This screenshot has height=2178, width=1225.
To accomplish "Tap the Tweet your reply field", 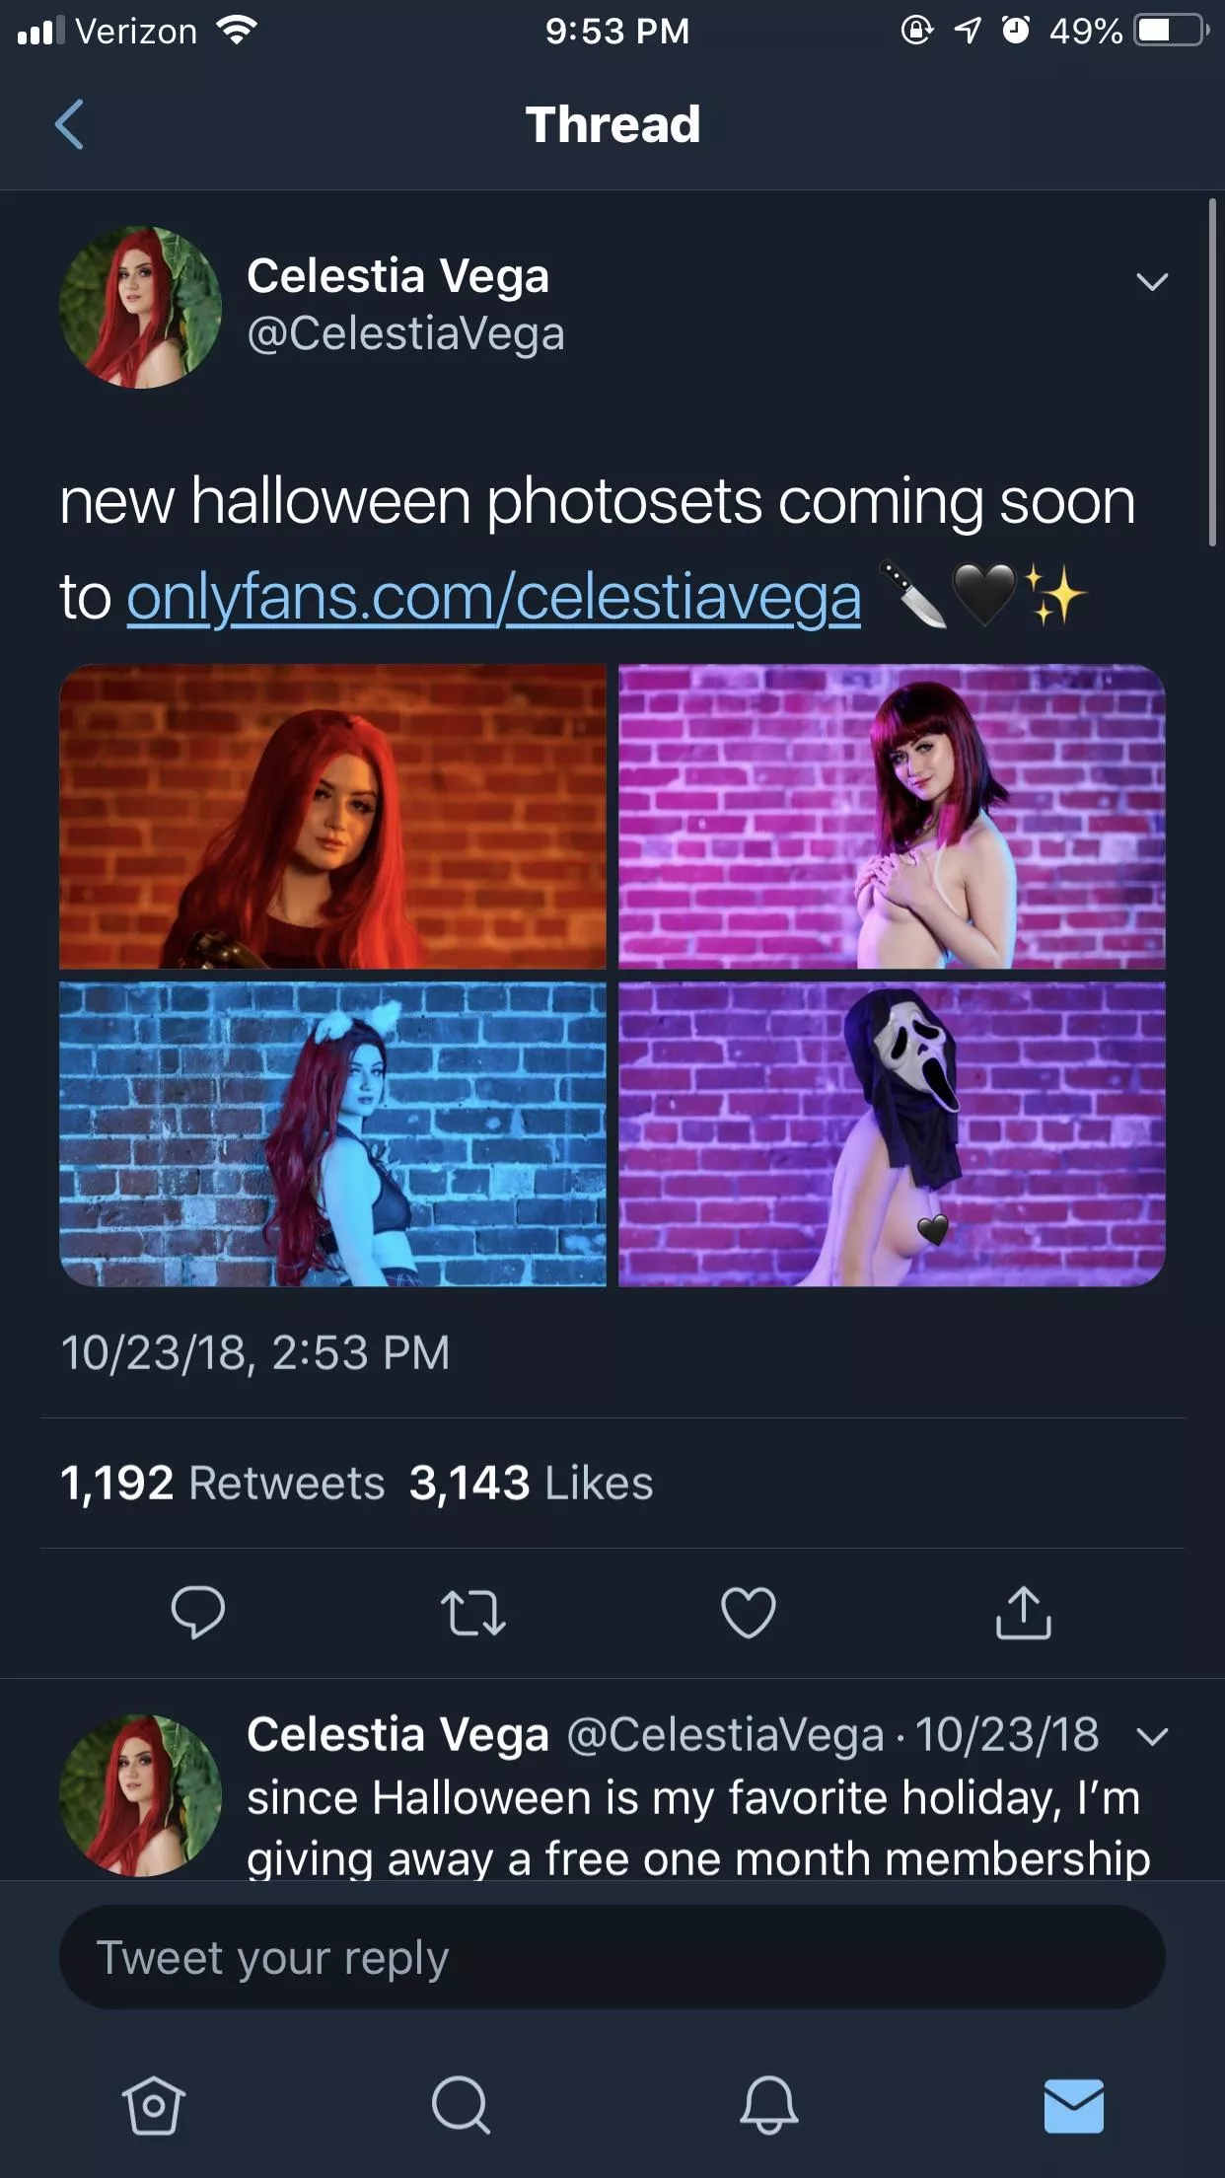I will (612, 1957).
